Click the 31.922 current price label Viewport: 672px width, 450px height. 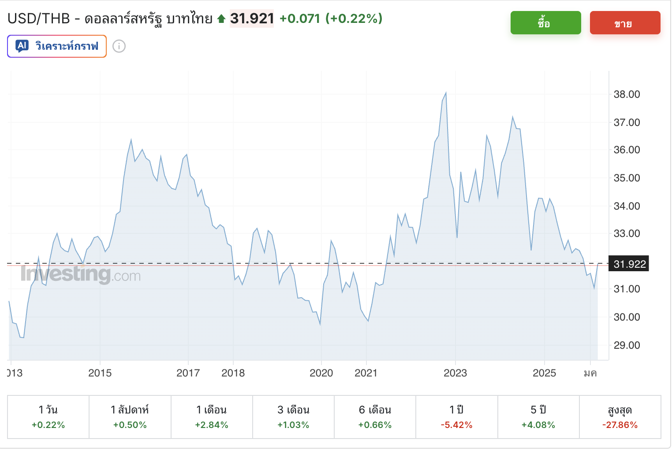click(629, 264)
